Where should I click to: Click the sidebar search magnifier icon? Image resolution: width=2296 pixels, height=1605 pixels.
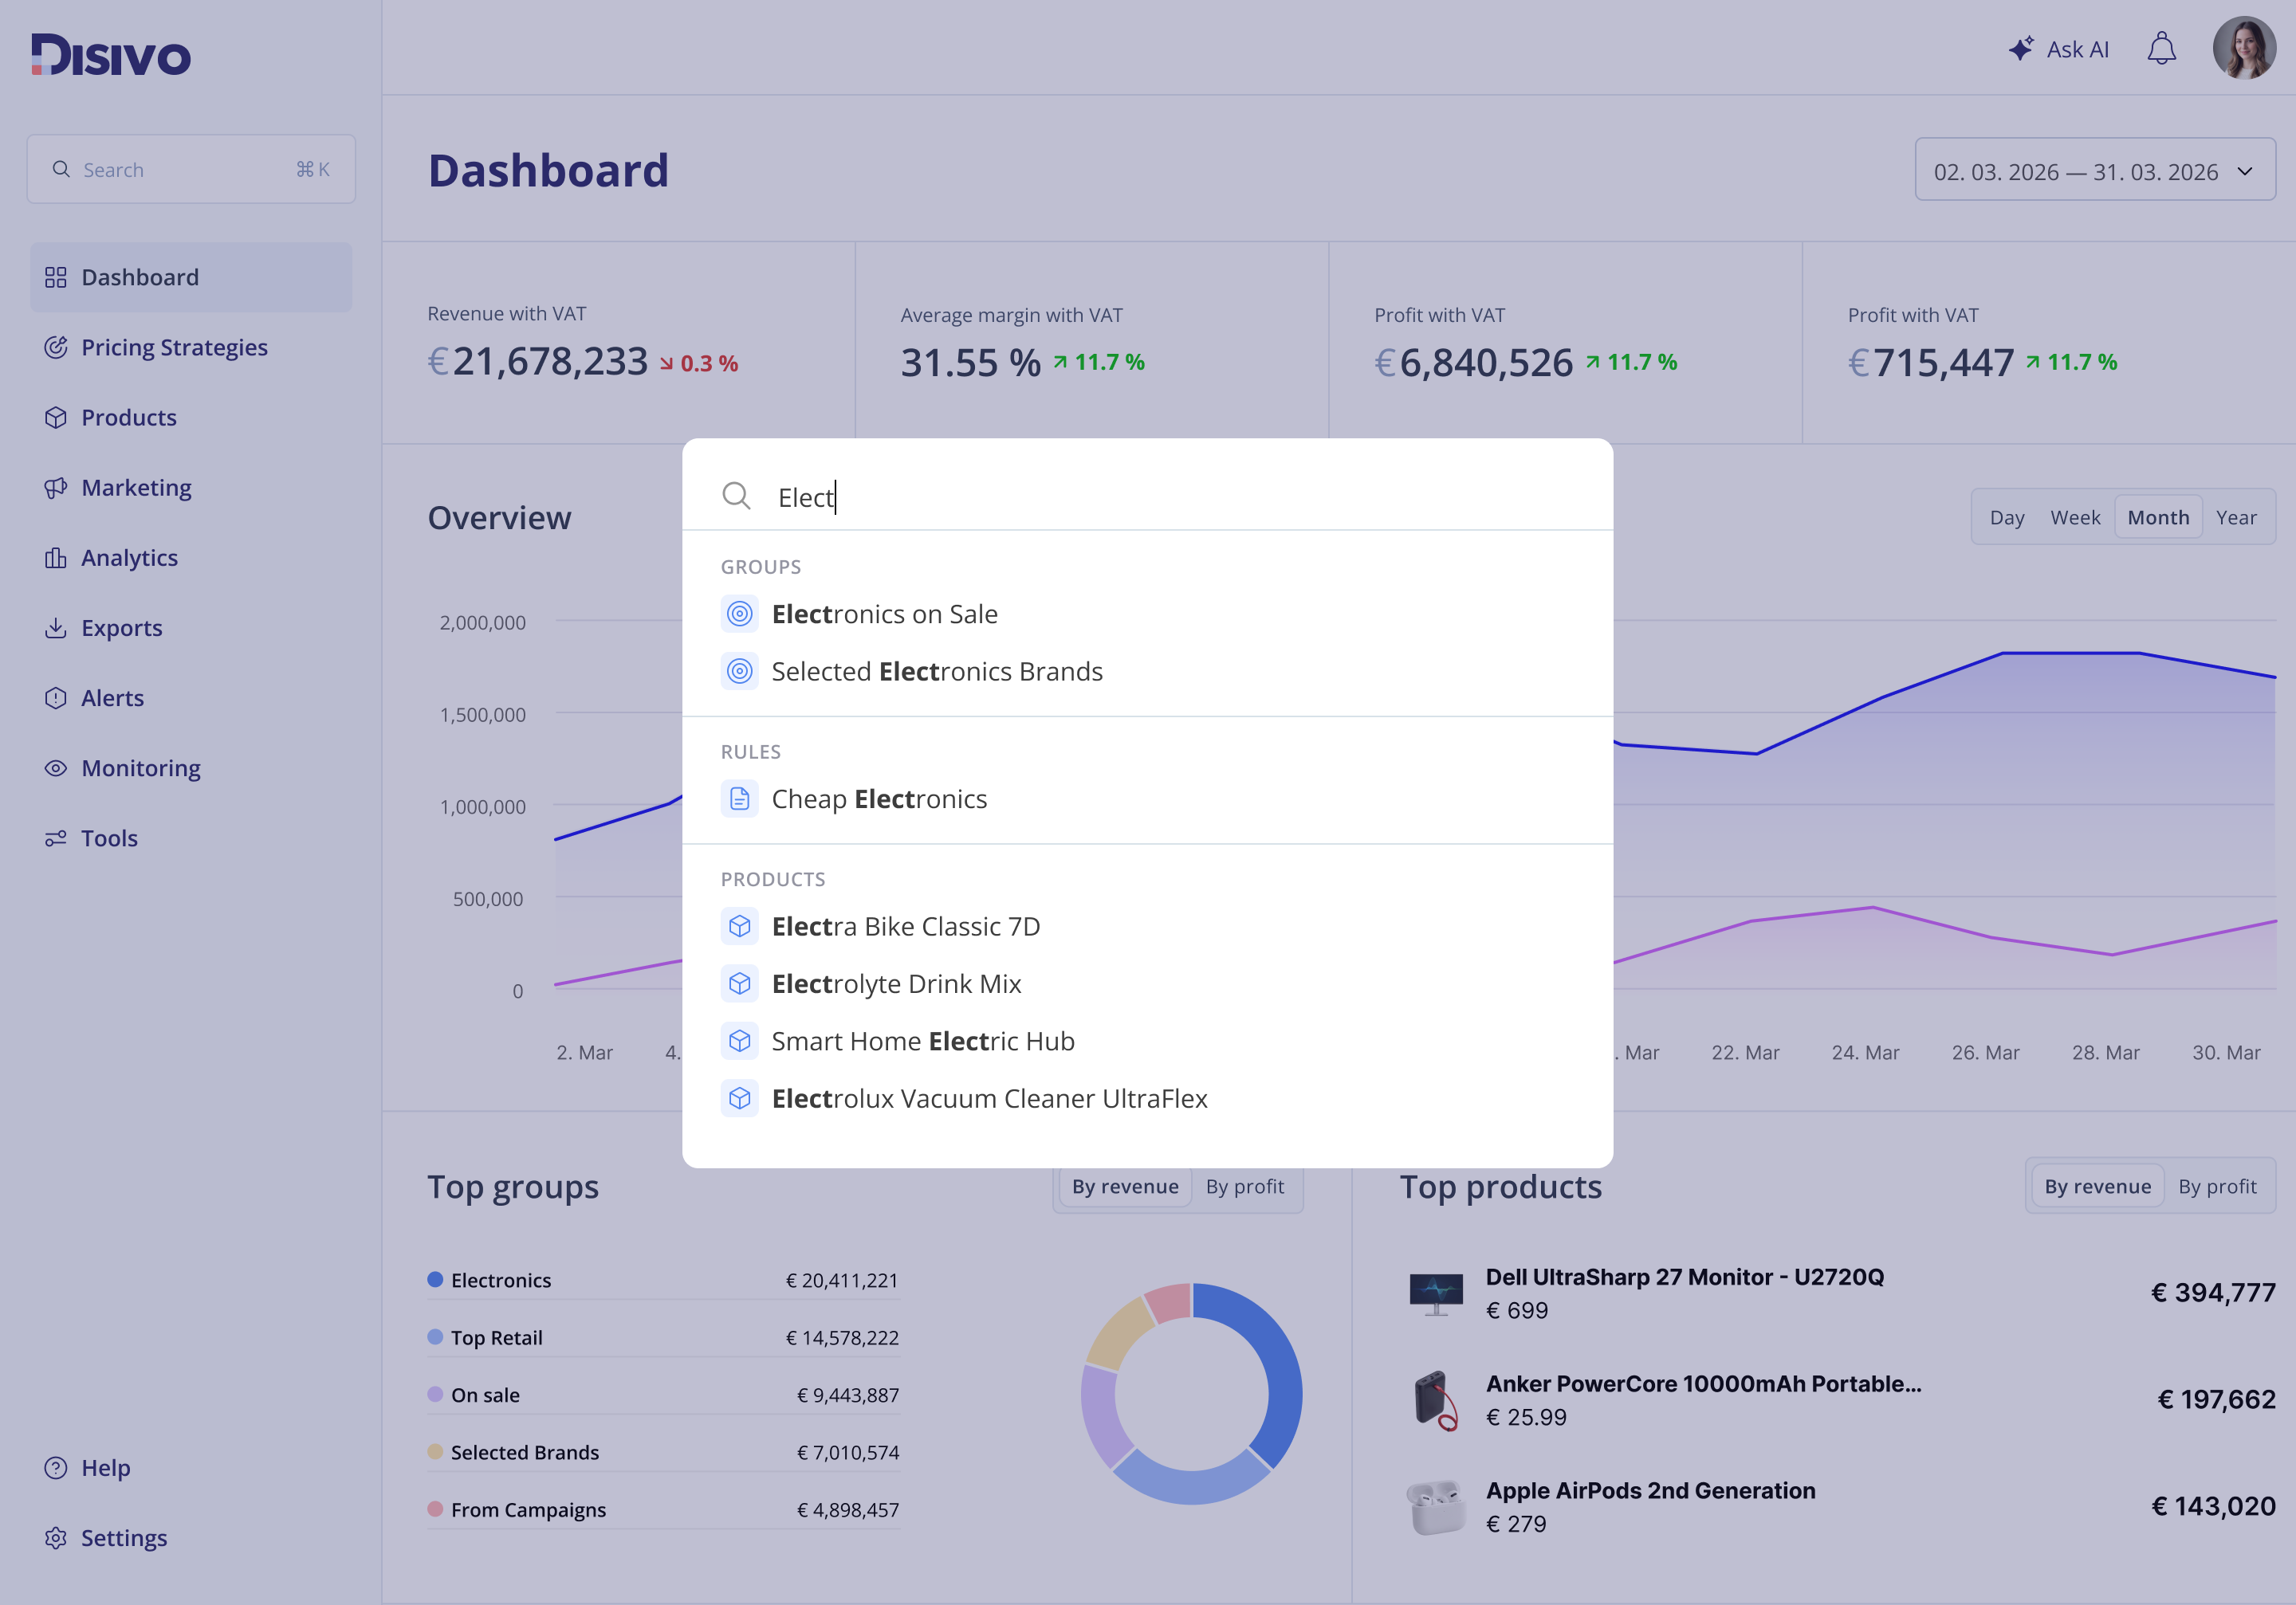[x=61, y=169]
